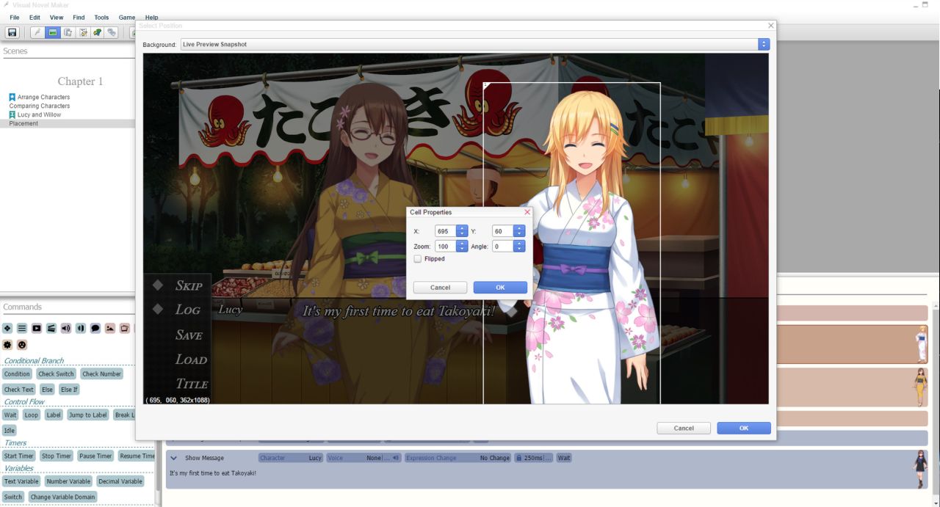The image size is (940, 507).
Task: Select the face character command category
Action: [x=22, y=344]
